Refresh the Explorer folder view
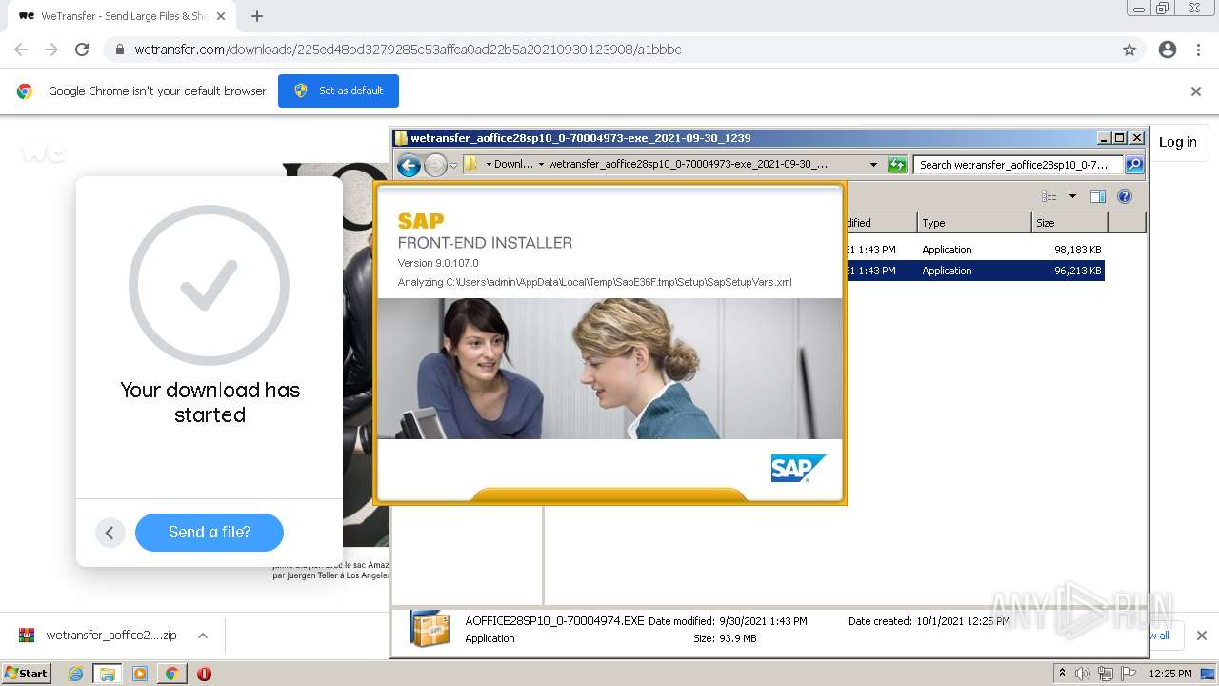The image size is (1219, 686). click(x=897, y=165)
